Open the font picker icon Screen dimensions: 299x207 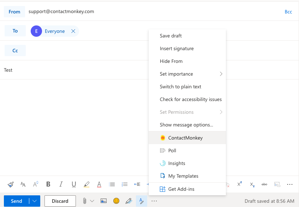(23, 184)
